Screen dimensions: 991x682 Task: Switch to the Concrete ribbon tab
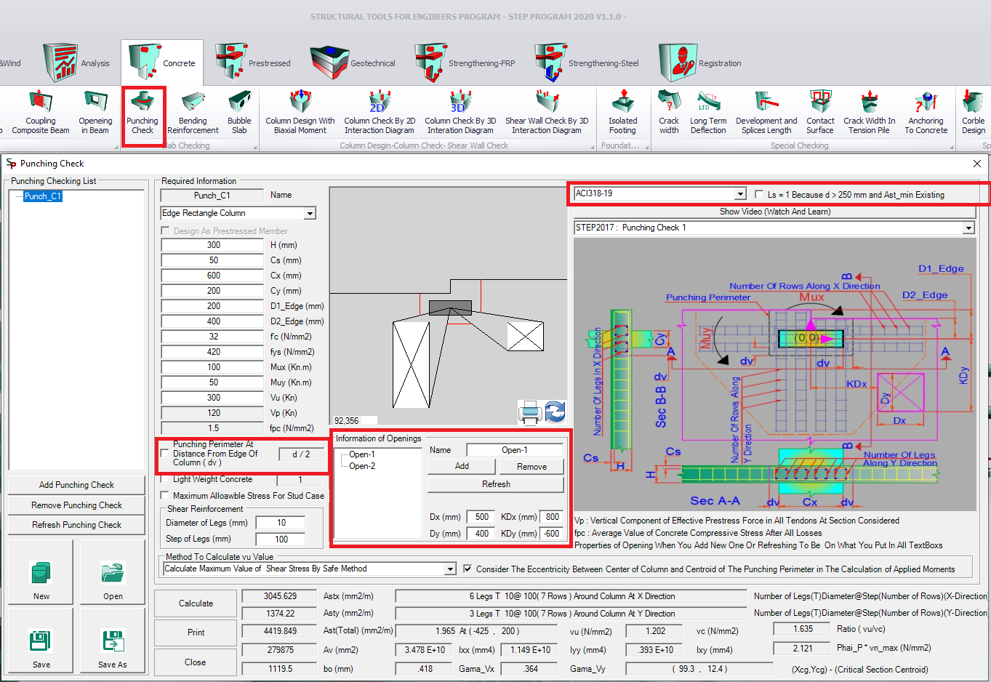pyautogui.click(x=162, y=63)
